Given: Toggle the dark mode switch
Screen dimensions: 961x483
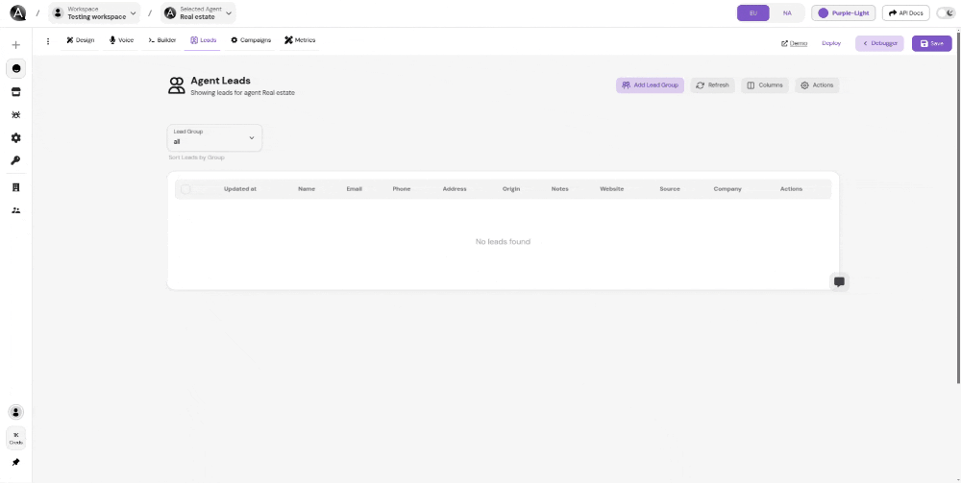Looking at the screenshot, I should coord(946,12).
